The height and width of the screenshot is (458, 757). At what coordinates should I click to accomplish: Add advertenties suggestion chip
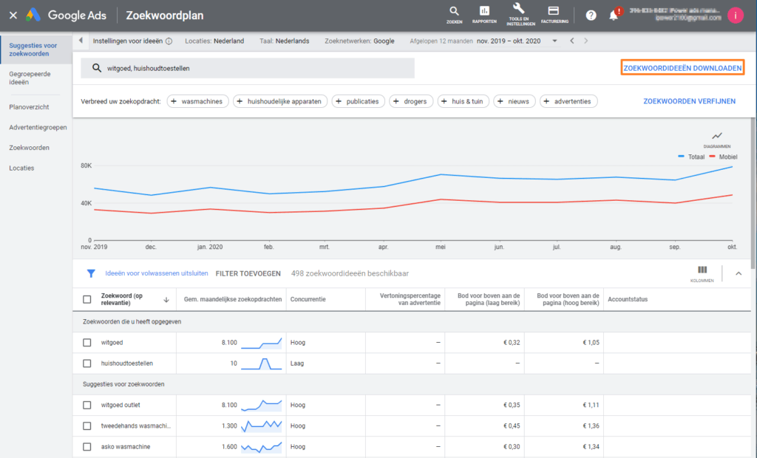pyautogui.click(x=568, y=101)
